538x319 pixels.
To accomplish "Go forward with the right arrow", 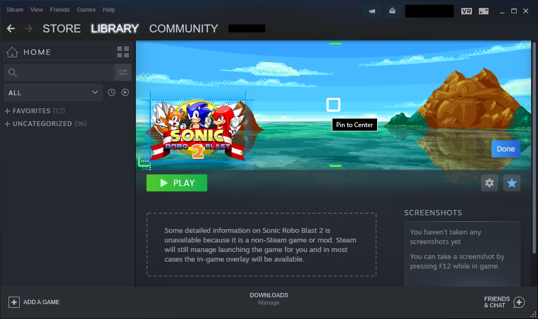I will [x=28, y=28].
